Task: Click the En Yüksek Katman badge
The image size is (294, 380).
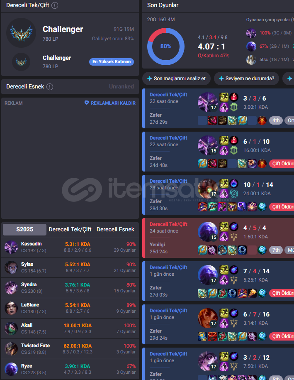Action: coord(111,61)
